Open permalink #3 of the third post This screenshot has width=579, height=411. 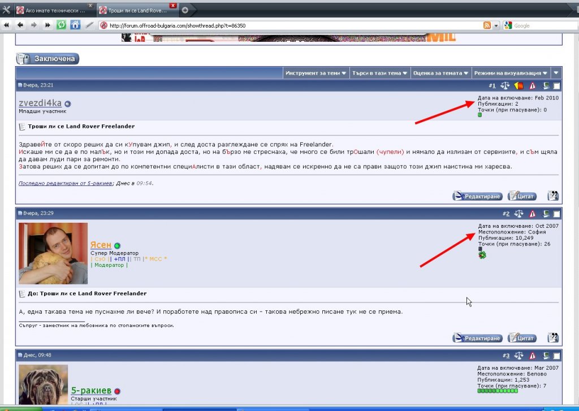(506, 356)
